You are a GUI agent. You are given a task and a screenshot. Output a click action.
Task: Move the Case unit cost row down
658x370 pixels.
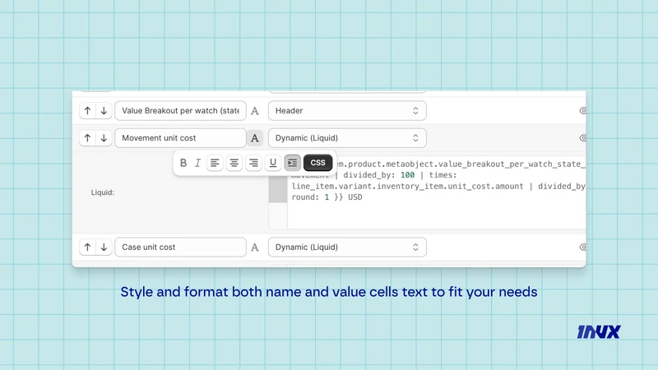click(104, 247)
